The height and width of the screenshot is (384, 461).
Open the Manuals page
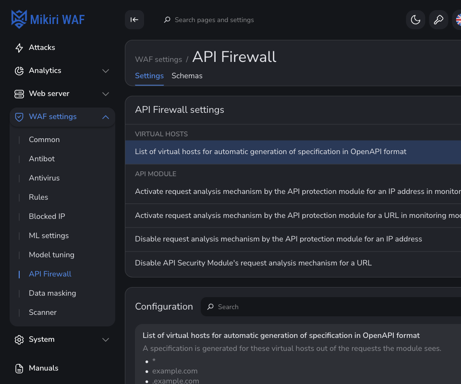tap(62, 369)
